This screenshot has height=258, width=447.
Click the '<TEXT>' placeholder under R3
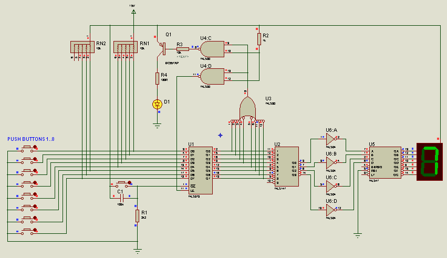pos(183,57)
